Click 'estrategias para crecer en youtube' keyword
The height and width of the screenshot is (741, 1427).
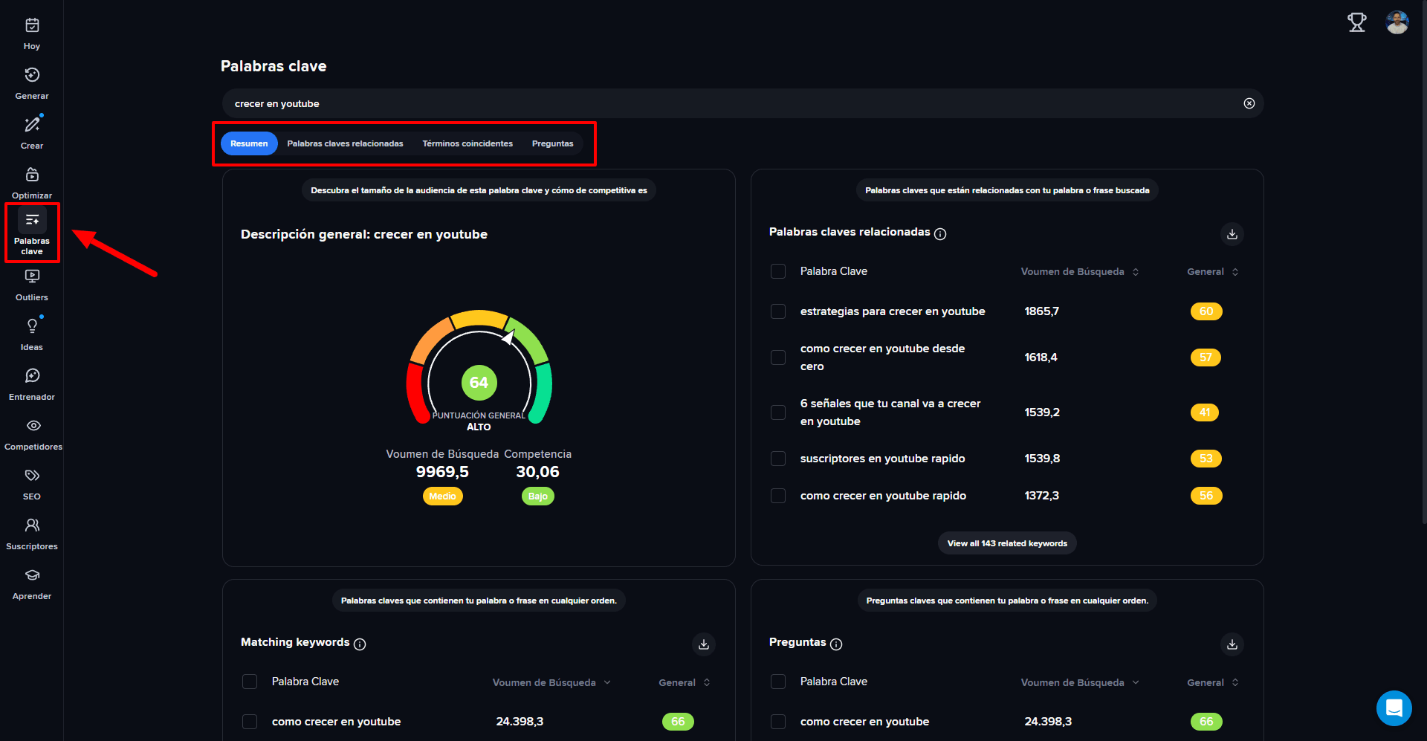point(893,311)
